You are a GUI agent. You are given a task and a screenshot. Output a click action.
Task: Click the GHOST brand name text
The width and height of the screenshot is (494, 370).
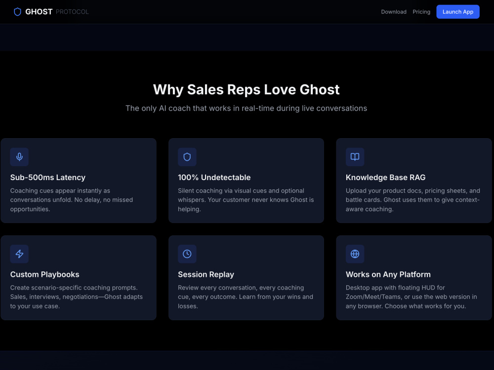pos(39,12)
